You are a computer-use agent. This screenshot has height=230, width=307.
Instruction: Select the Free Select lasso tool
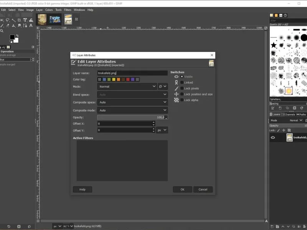(x=7, y=20)
